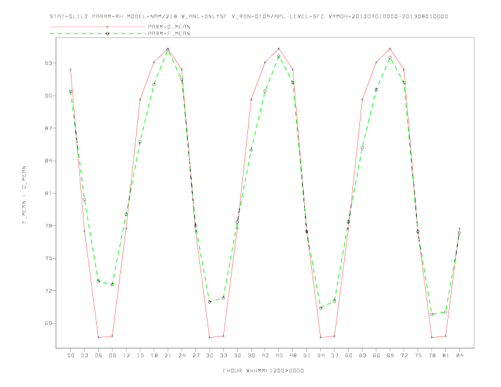501x387 pixels.
Task: Click the x-axis tick label 45
Action: pos(279,355)
